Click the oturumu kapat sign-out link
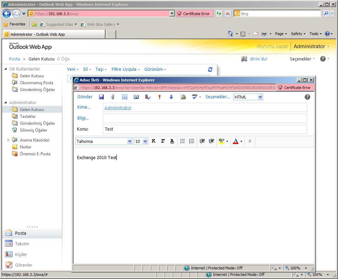The width and height of the screenshot is (338, 279). pyautogui.click(x=272, y=46)
